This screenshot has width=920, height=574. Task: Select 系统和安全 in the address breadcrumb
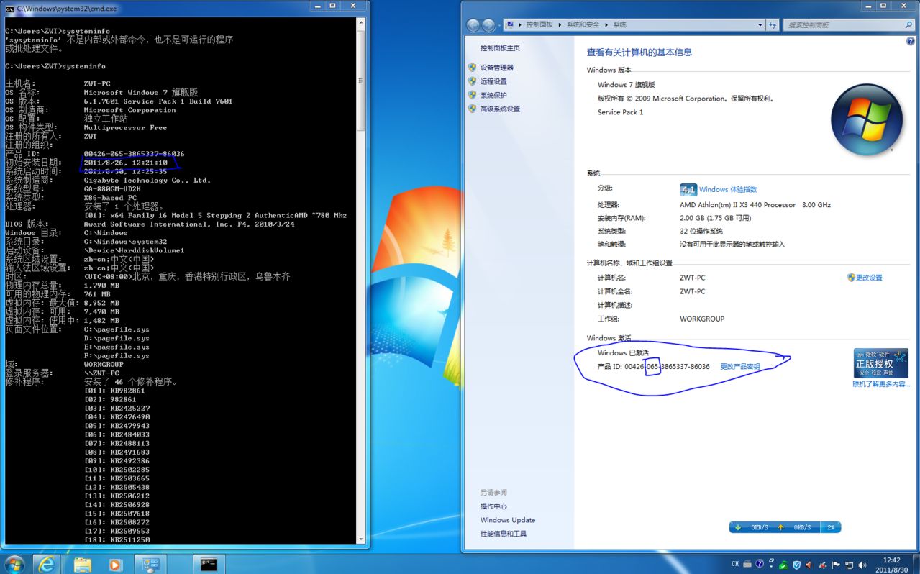(x=583, y=24)
